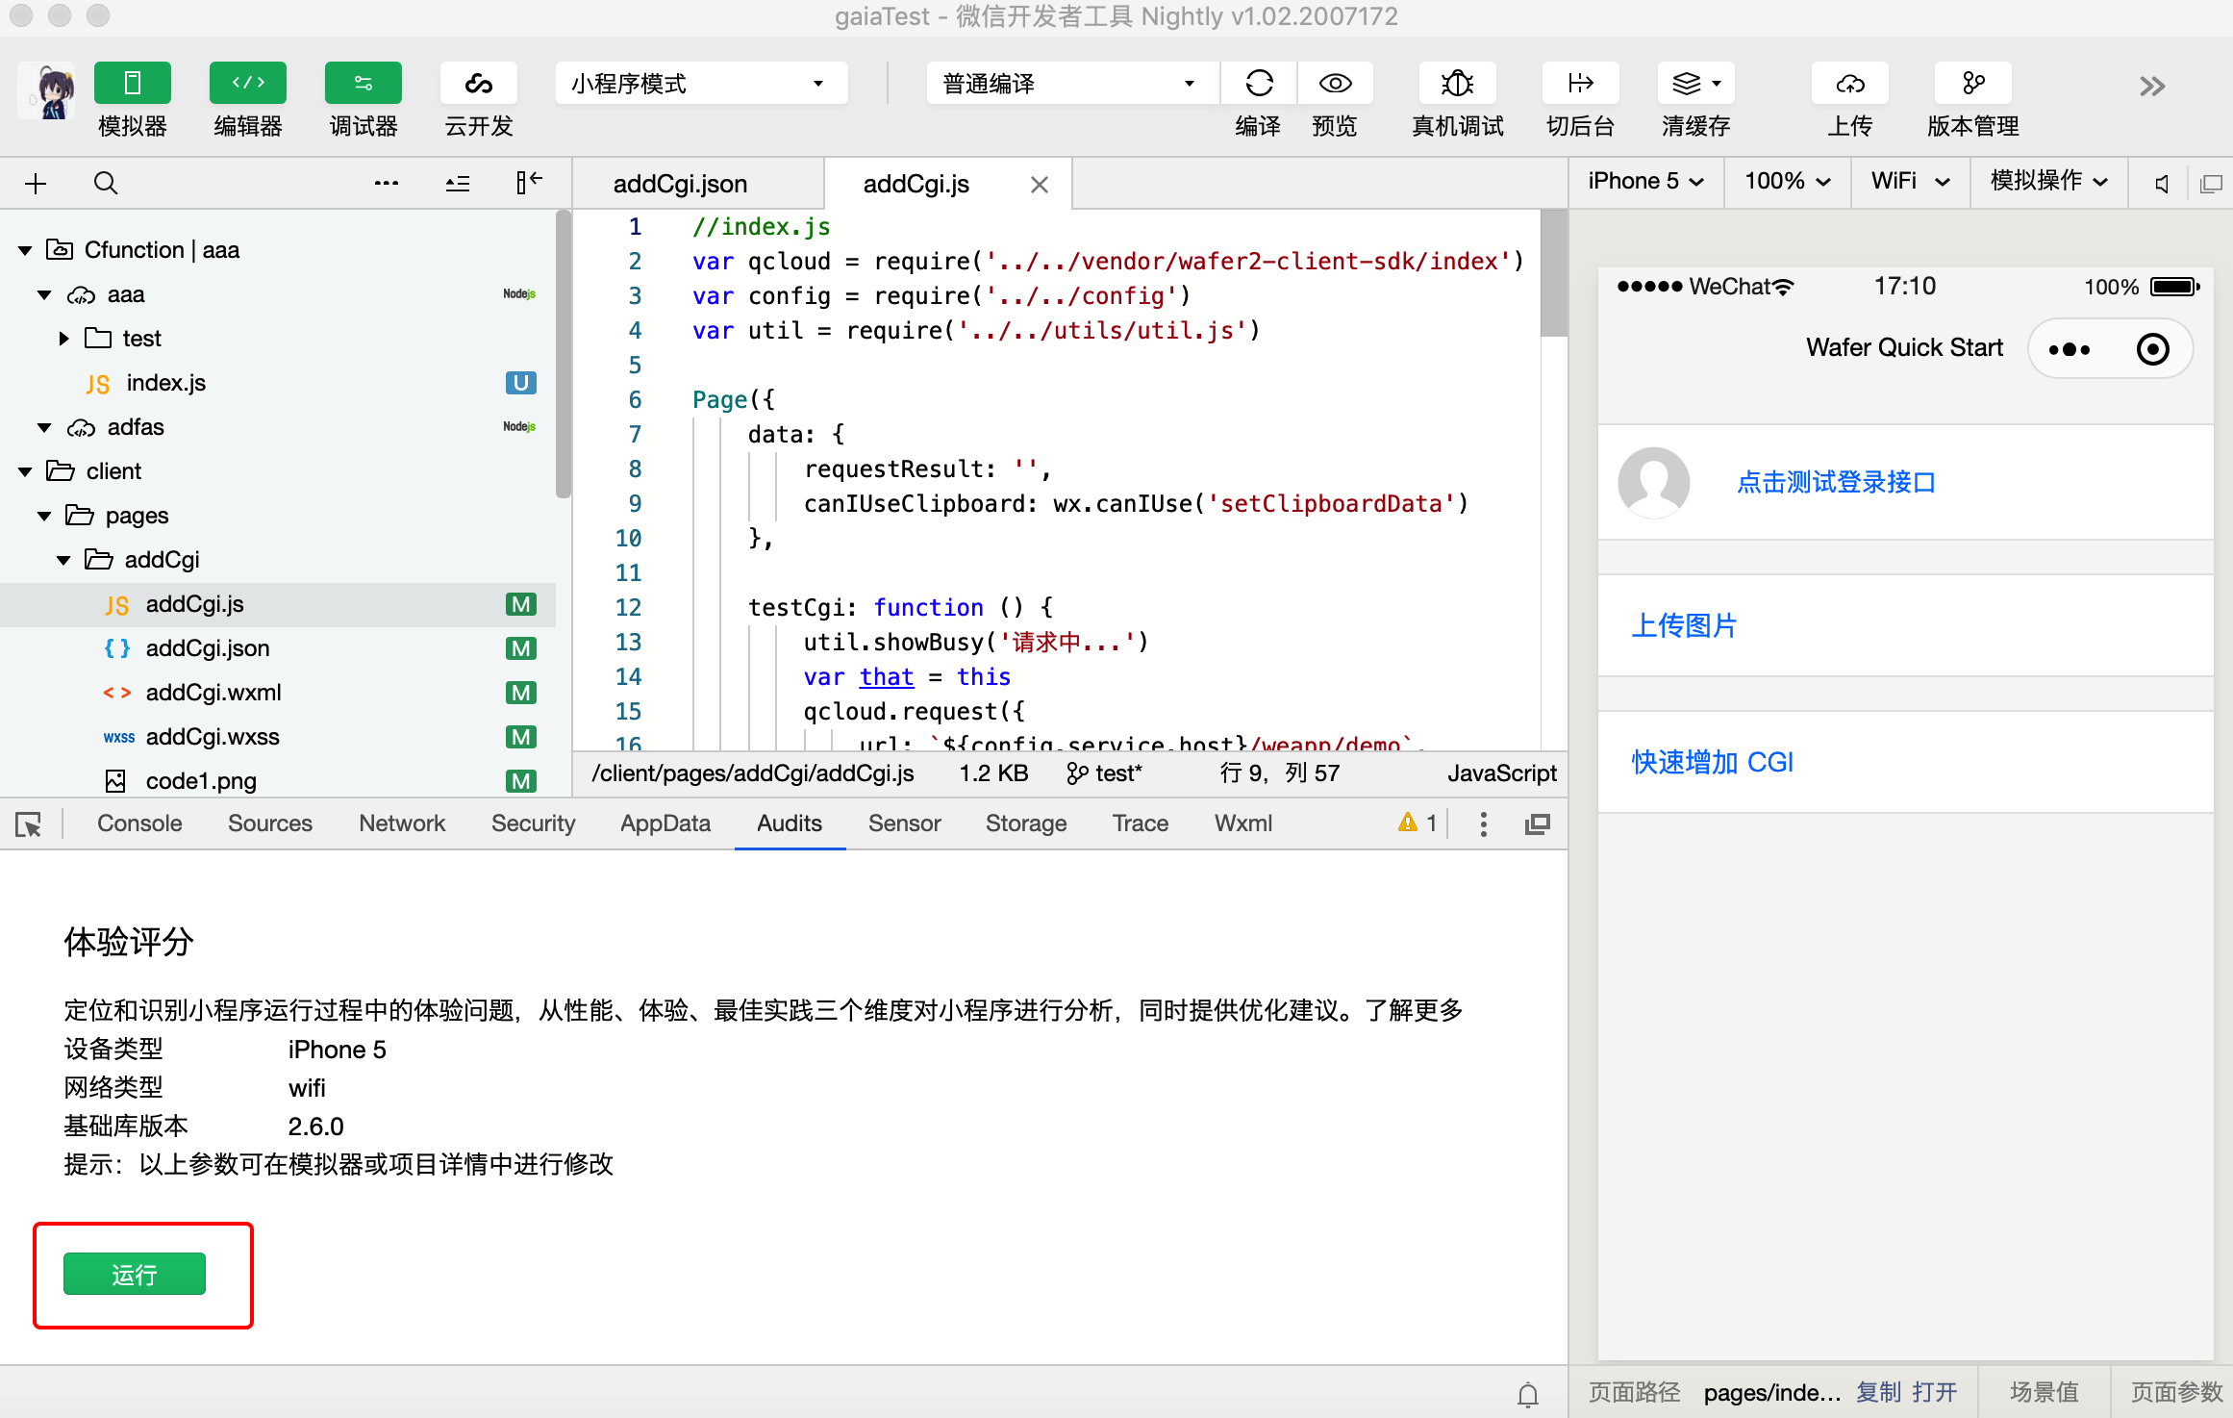2233x1418 pixels.
Task: Switch to the Console tab
Action: [139, 823]
